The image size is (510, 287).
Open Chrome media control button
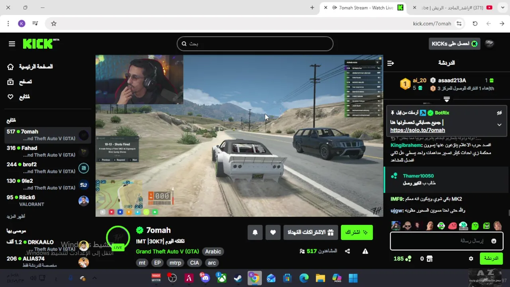pos(35,24)
